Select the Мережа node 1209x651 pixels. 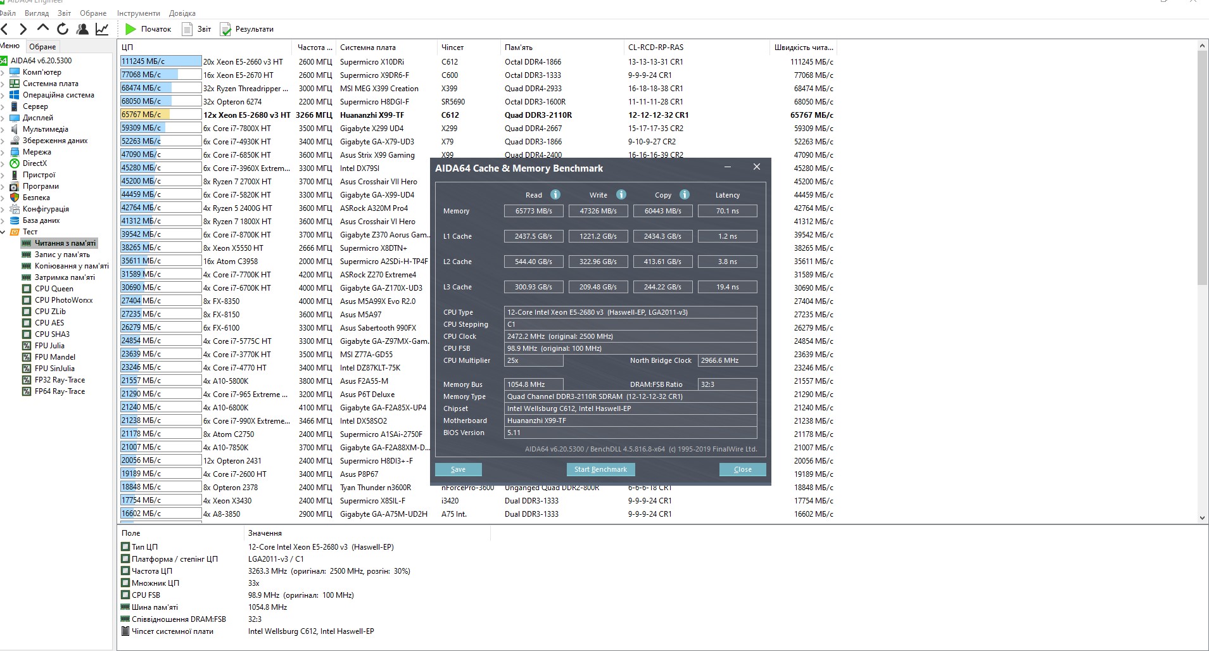(x=37, y=152)
